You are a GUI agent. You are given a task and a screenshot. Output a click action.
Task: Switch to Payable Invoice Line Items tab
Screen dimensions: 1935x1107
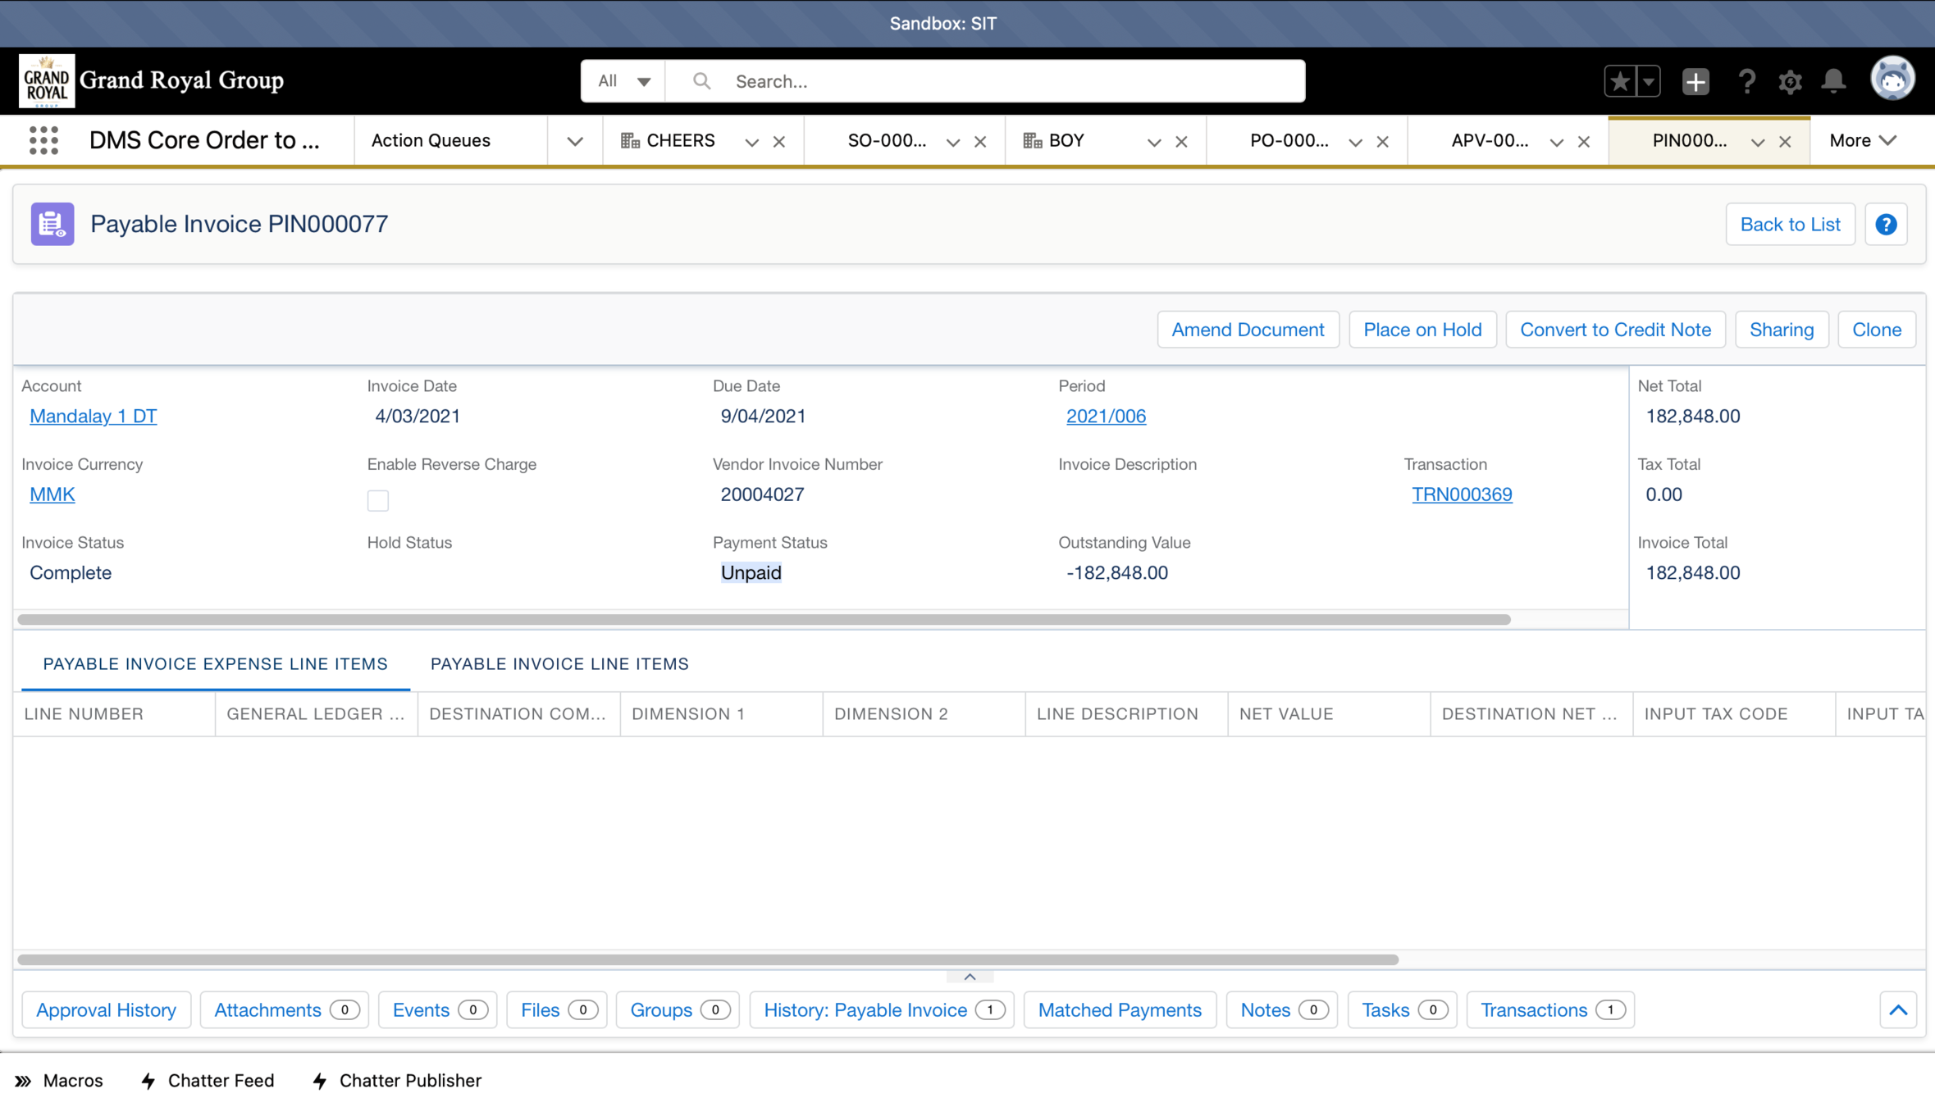(x=559, y=663)
